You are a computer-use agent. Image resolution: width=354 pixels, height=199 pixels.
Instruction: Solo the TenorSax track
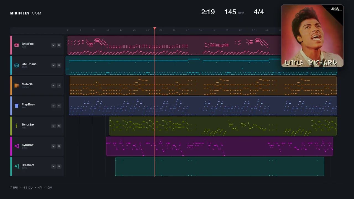59,126
